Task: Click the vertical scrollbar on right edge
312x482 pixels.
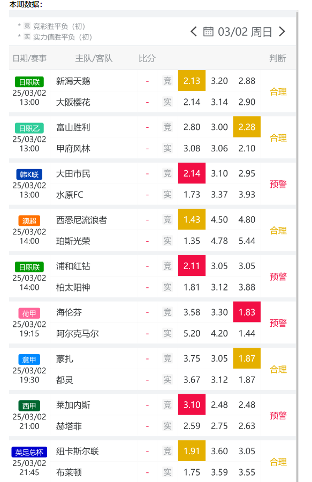Action: (x=297, y=246)
